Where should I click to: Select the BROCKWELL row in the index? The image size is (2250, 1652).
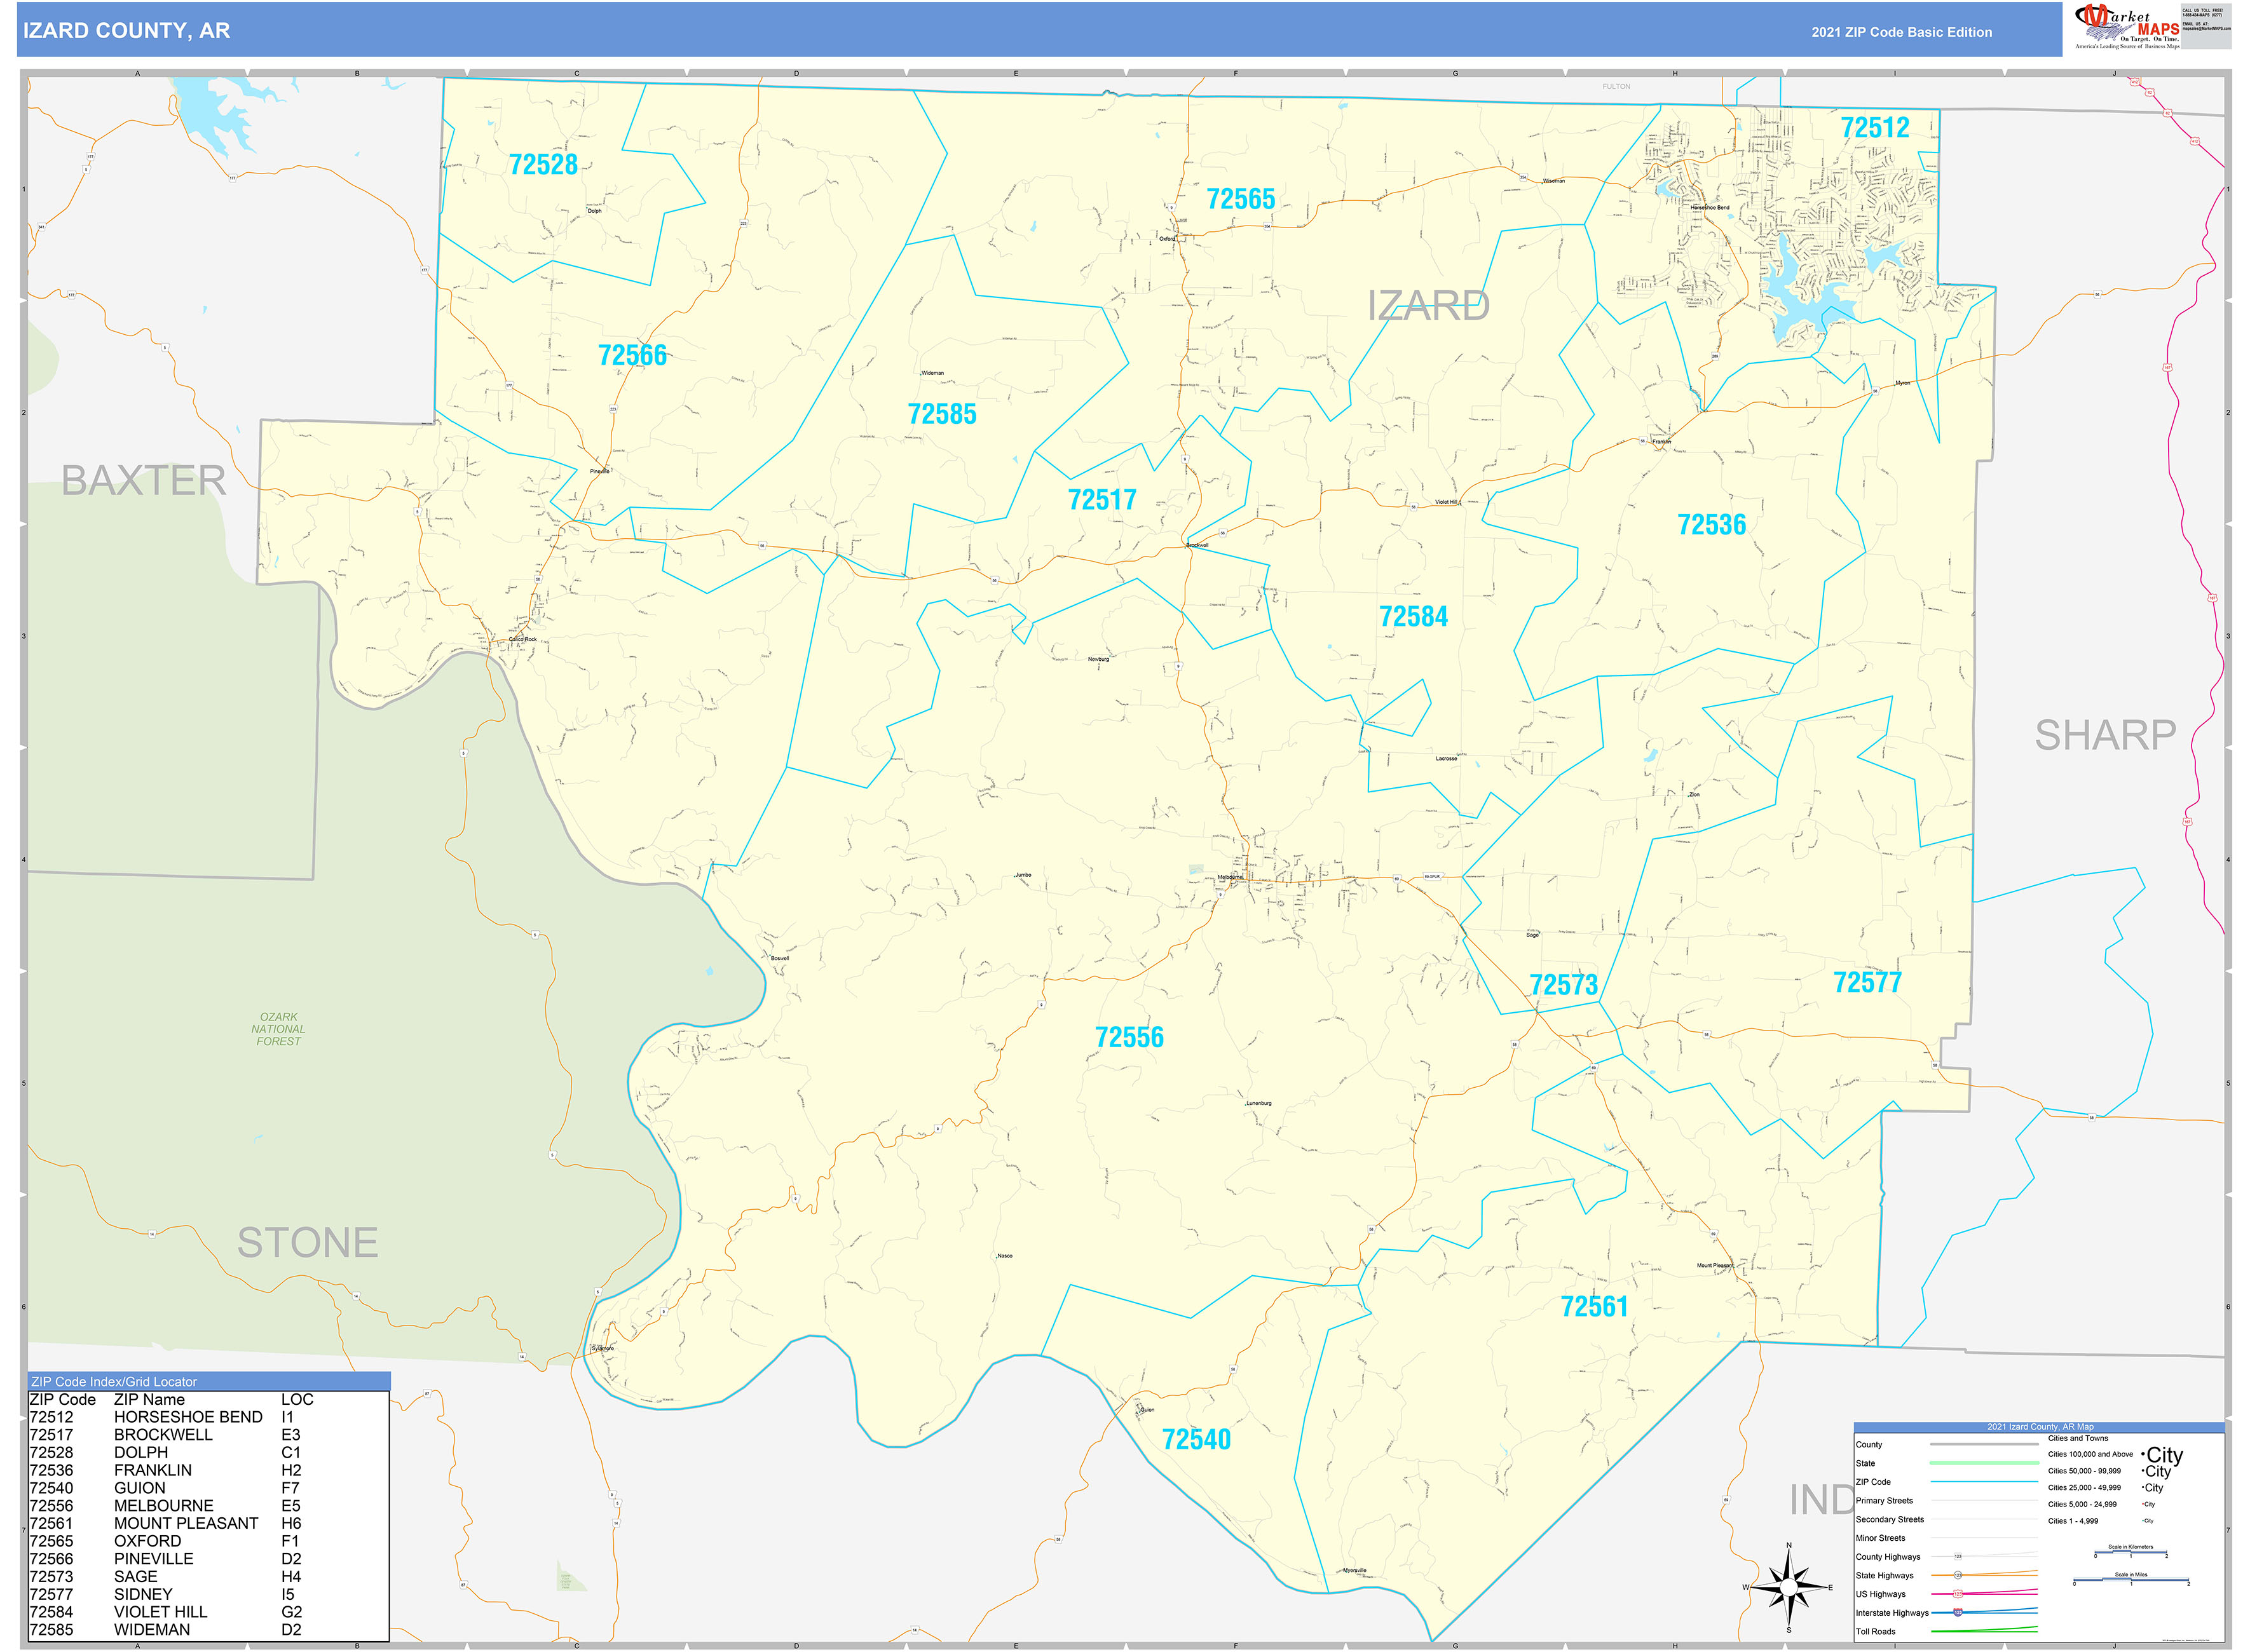[208, 1435]
